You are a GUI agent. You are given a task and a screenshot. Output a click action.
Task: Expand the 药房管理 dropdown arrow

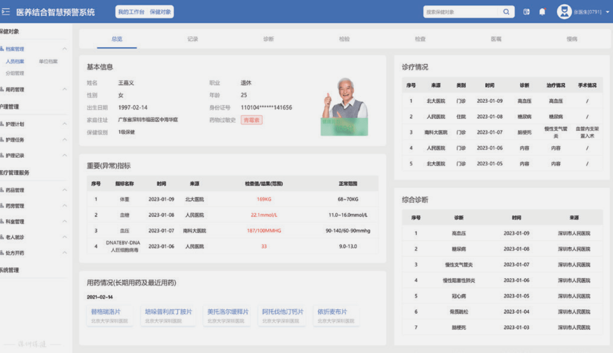[x=65, y=205]
